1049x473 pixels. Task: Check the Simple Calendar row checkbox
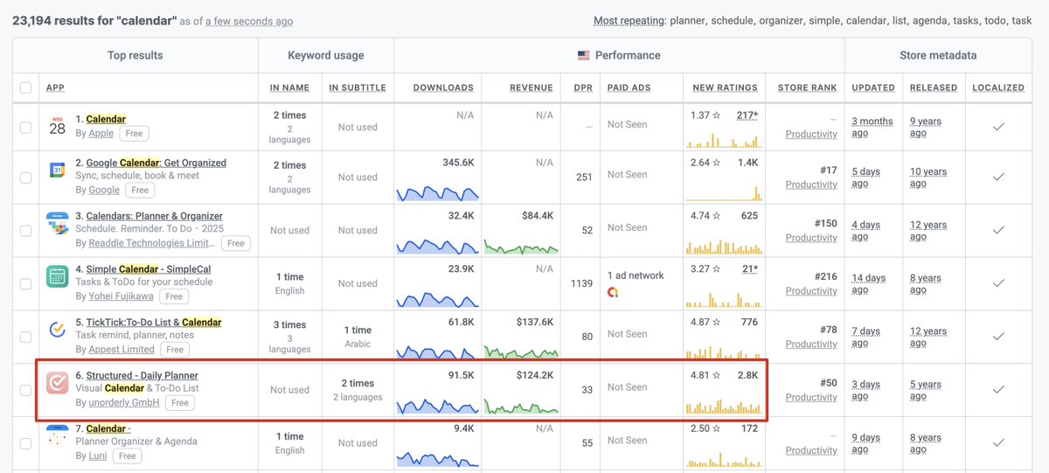25,283
